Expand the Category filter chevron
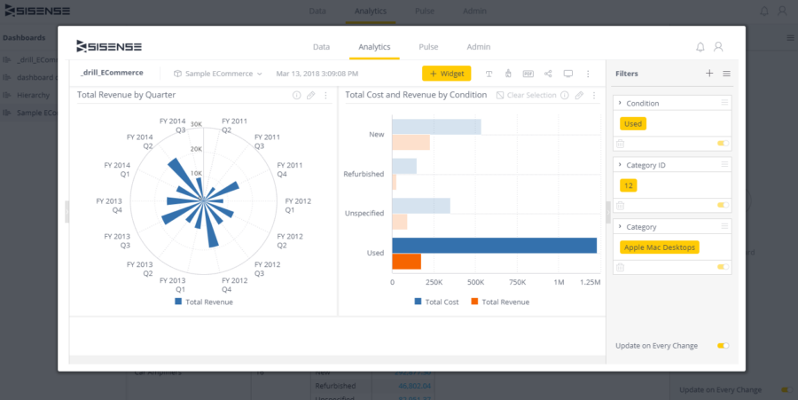Viewport: 798px width, 400px height. [620, 226]
